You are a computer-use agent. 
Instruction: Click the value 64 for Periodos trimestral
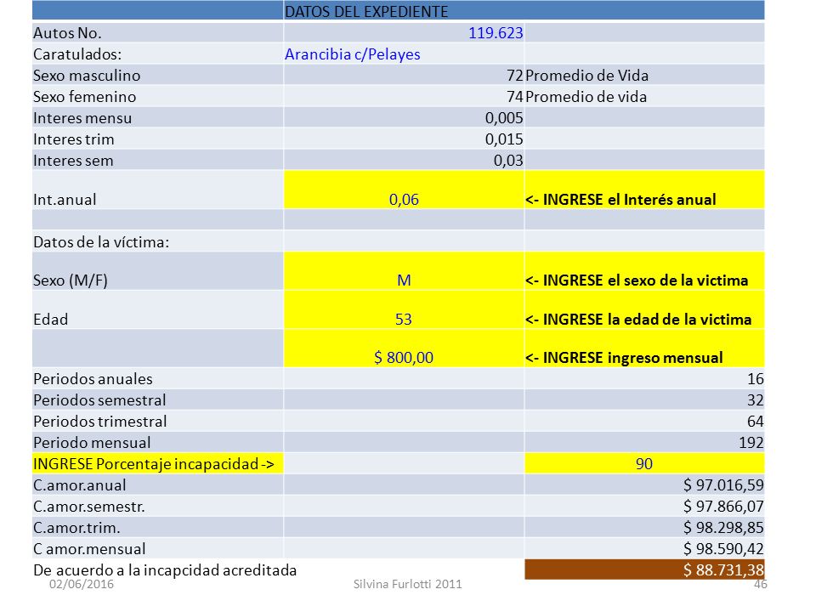click(x=755, y=422)
